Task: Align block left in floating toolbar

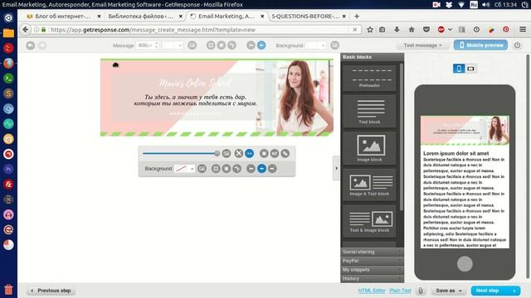Action: (x=251, y=169)
